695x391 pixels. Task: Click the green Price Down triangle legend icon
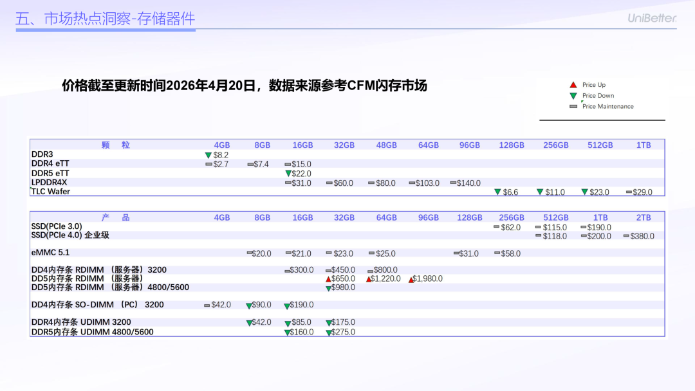coord(573,96)
